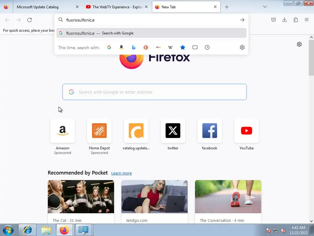Close the New Tab tab
This screenshot has width=314, height=236.
[215, 7]
